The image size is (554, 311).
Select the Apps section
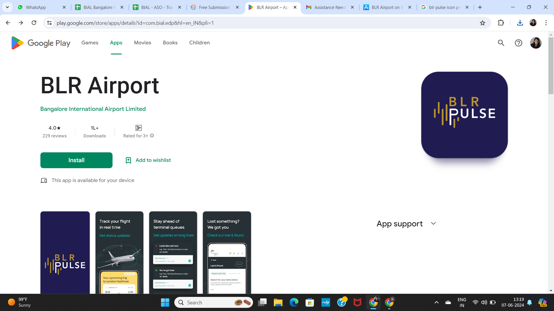point(116,43)
